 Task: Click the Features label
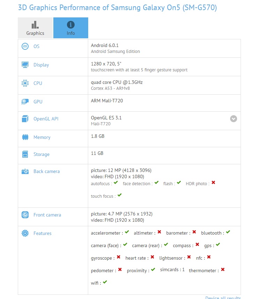point(43,233)
